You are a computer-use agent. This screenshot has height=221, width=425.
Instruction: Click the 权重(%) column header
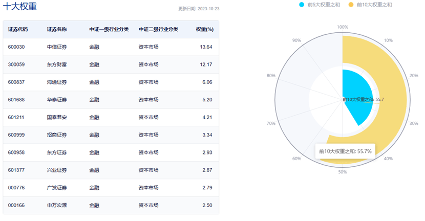pos(204,29)
